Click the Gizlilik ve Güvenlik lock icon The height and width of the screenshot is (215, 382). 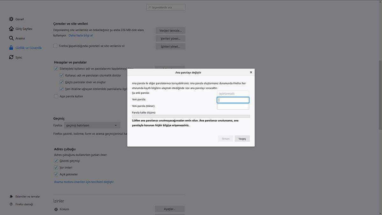11,48
